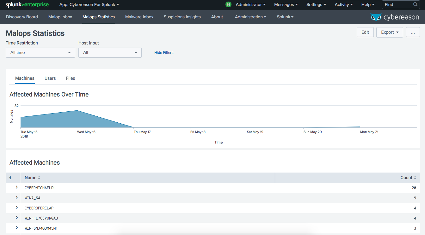The height and width of the screenshot is (235, 425).
Task: Click the Thu May 17 axis label
Action: pos(142,132)
